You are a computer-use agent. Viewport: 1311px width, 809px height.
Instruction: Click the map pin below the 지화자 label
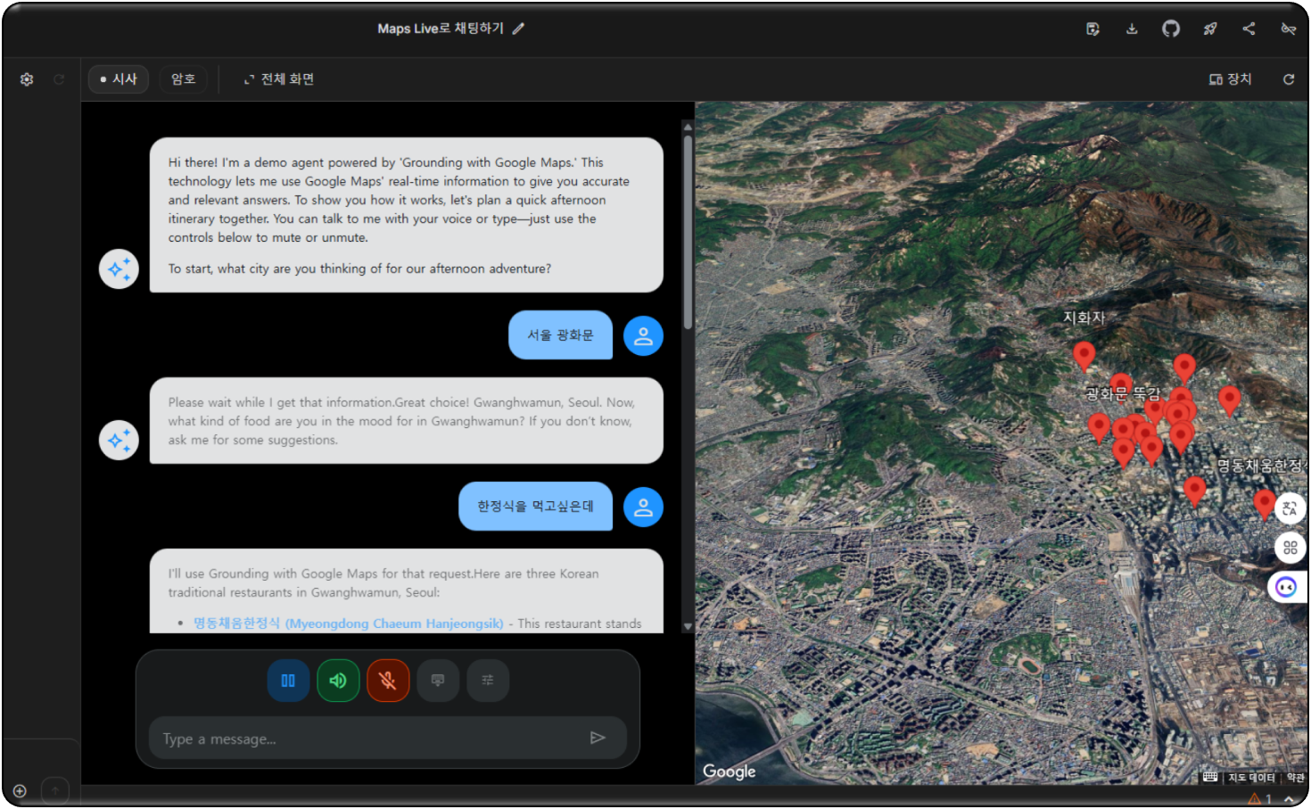pyautogui.click(x=1084, y=354)
